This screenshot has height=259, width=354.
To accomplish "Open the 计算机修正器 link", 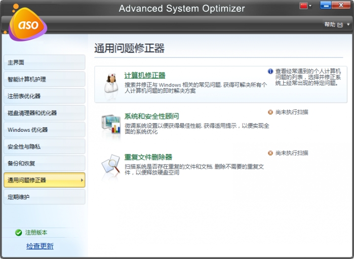I will [x=145, y=75].
